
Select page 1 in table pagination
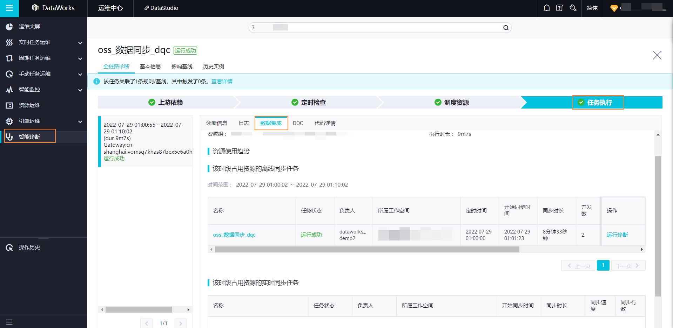click(603, 265)
